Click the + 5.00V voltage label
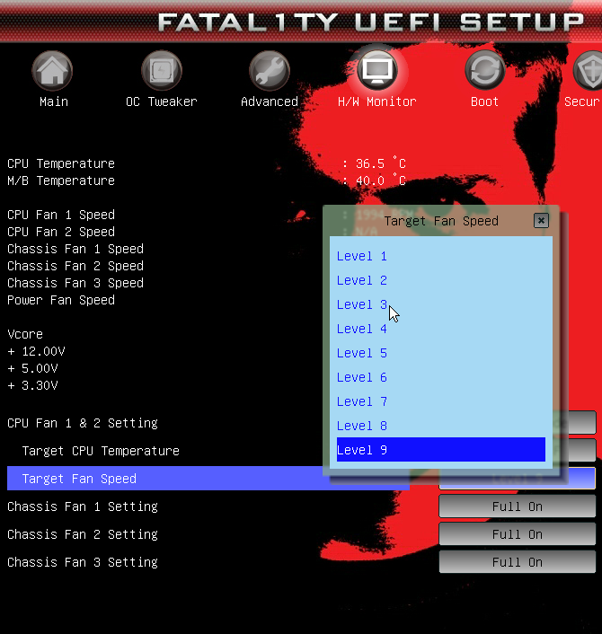602x634 pixels. [32, 368]
